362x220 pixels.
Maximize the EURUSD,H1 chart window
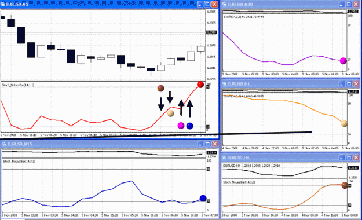tap(349, 83)
